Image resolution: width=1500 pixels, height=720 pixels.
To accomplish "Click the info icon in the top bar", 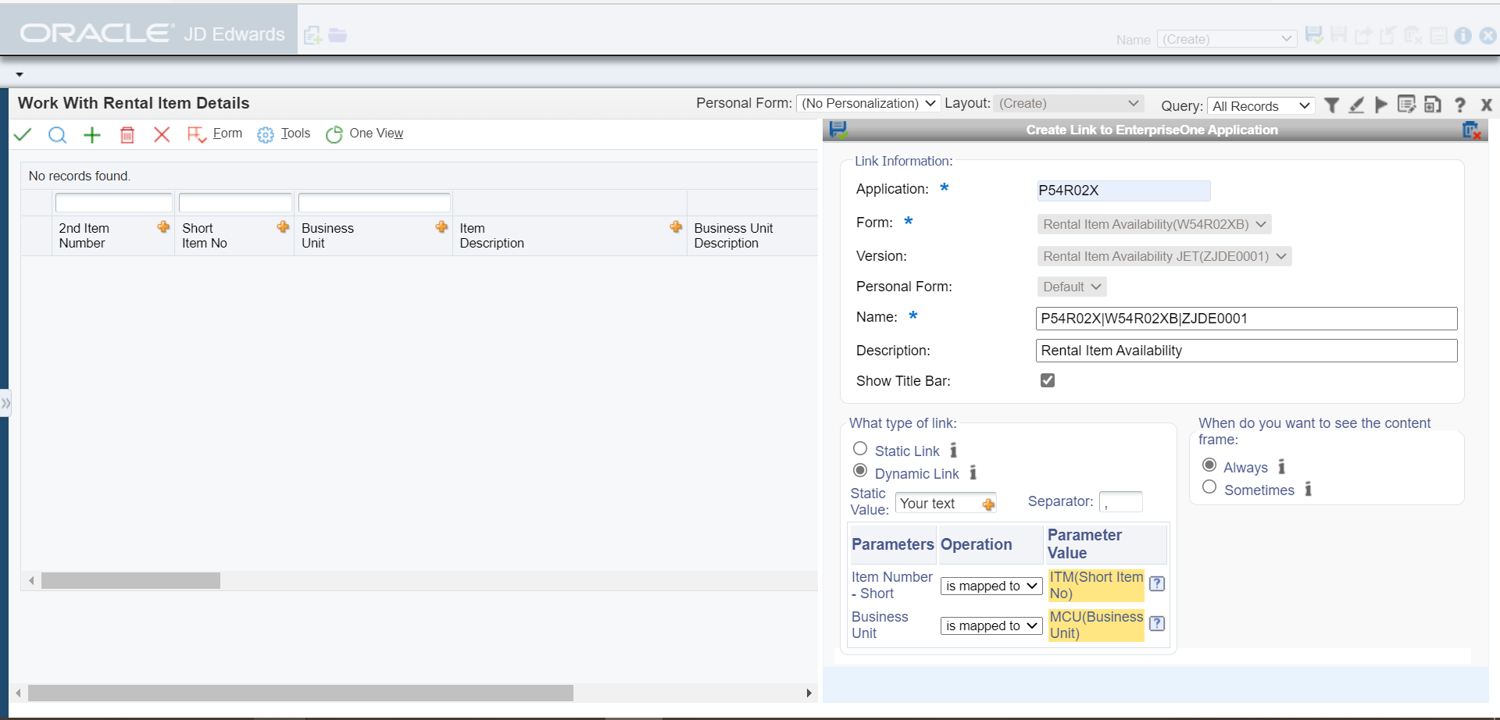I will tap(1463, 36).
